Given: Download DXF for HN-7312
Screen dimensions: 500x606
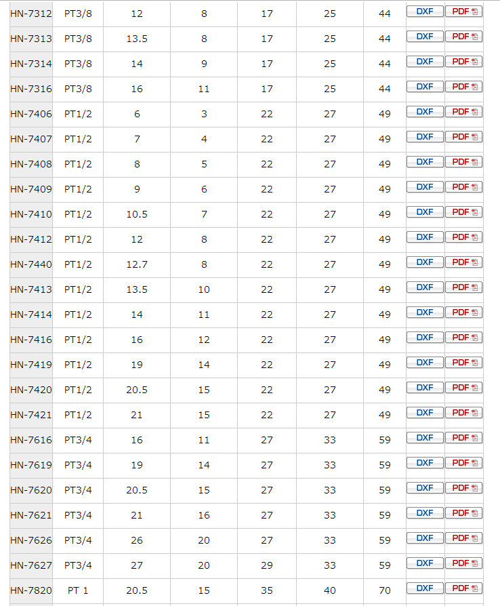Looking at the screenshot, I should 425,12.
